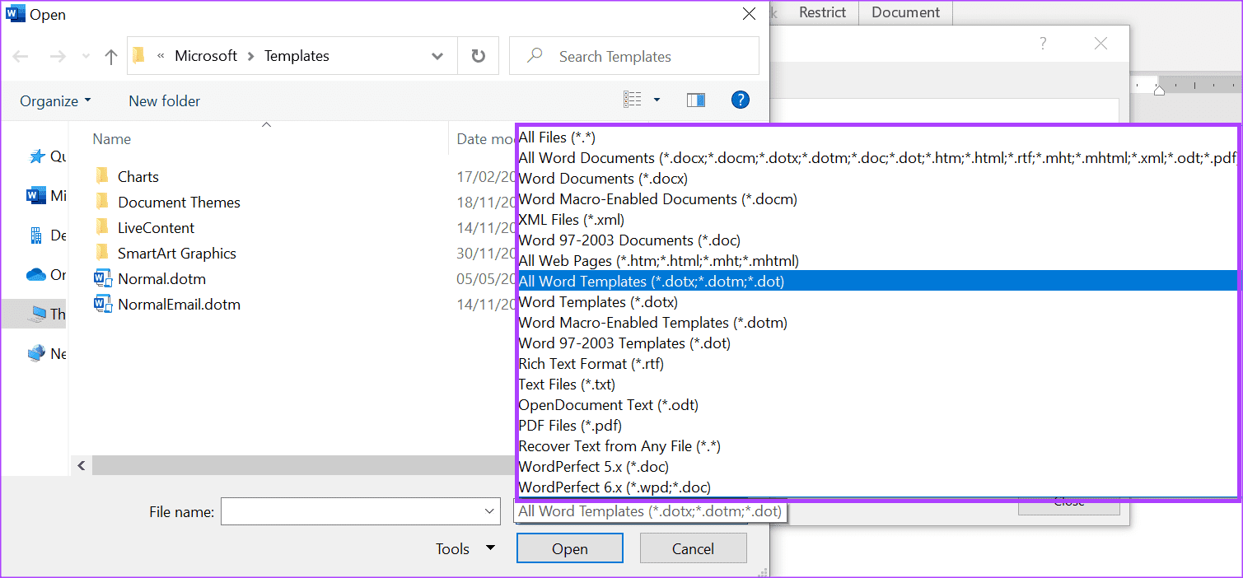The width and height of the screenshot is (1243, 578).
Task: Select the SmartArt Graphics folder
Action: click(177, 253)
